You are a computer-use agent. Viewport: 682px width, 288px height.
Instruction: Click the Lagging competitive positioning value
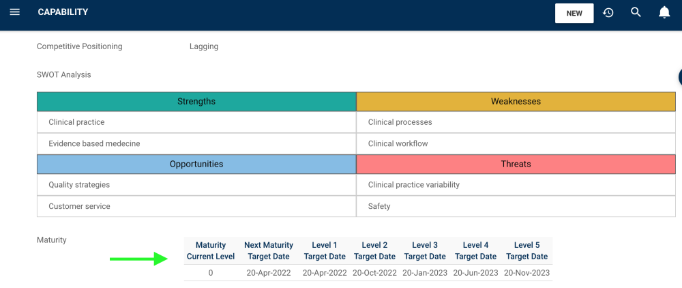pos(204,46)
